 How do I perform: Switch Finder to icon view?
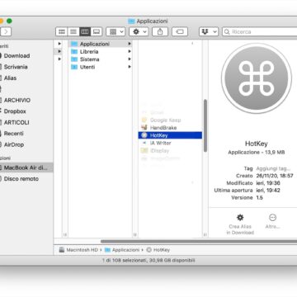tap(62, 31)
